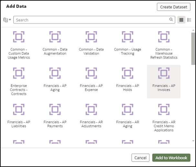
Task: Select the Financials - AP Aging icon
Action: (x=55, y=73)
